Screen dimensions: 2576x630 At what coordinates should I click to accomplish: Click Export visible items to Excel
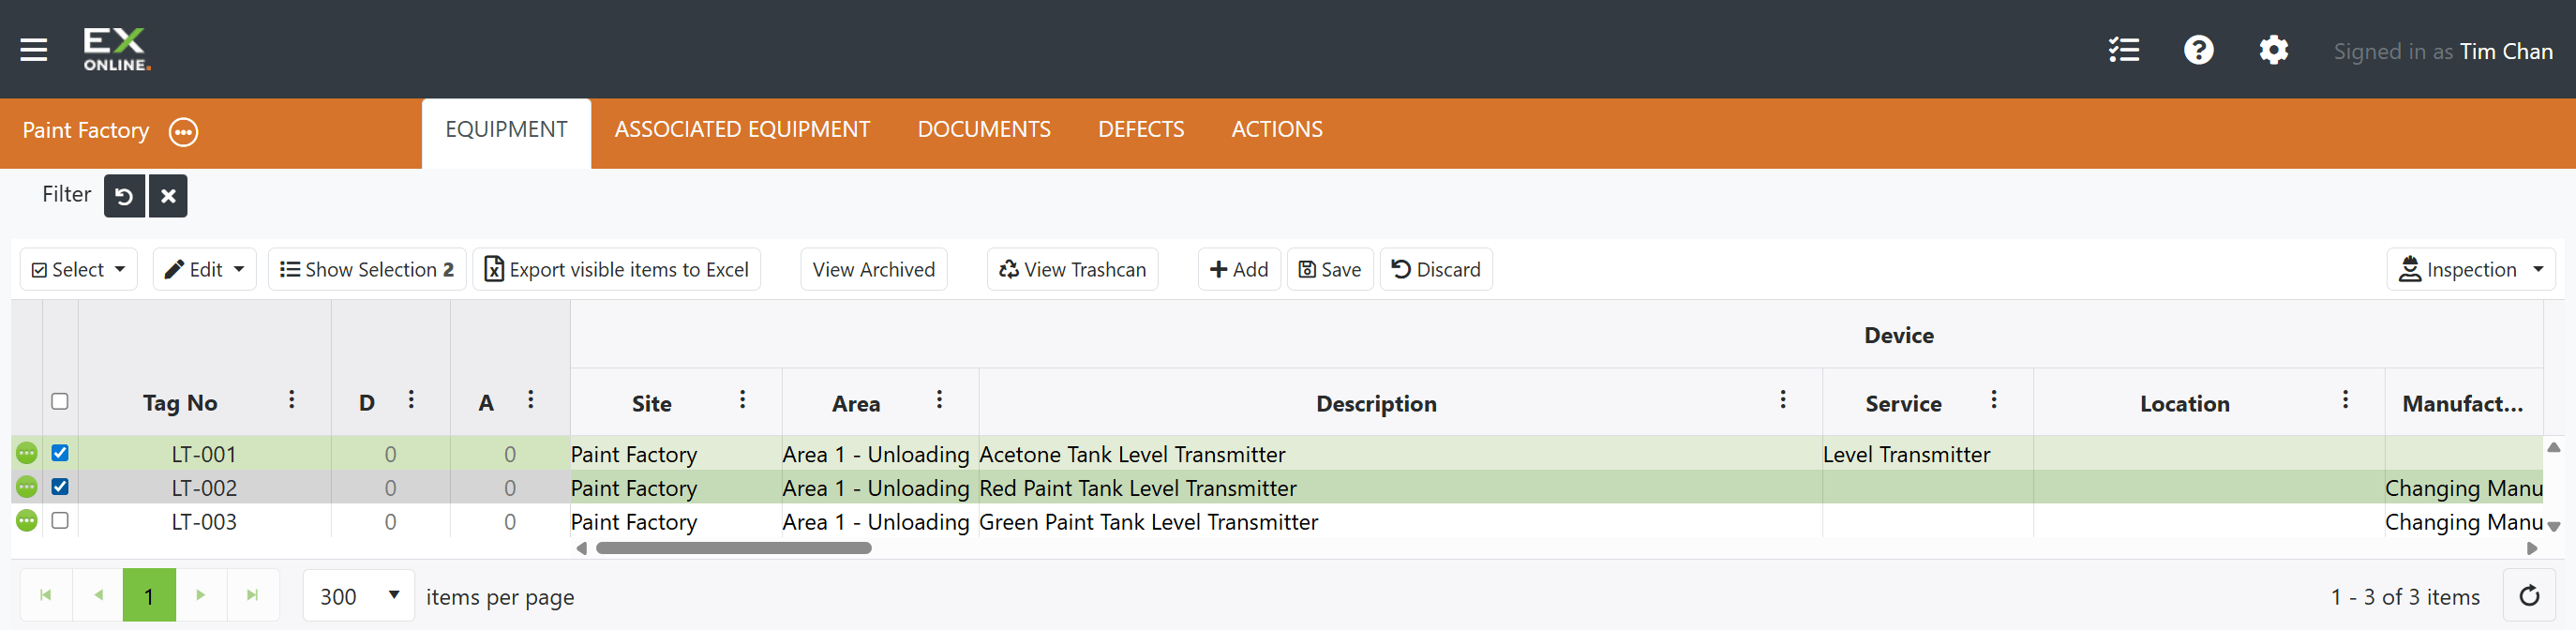point(617,270)
